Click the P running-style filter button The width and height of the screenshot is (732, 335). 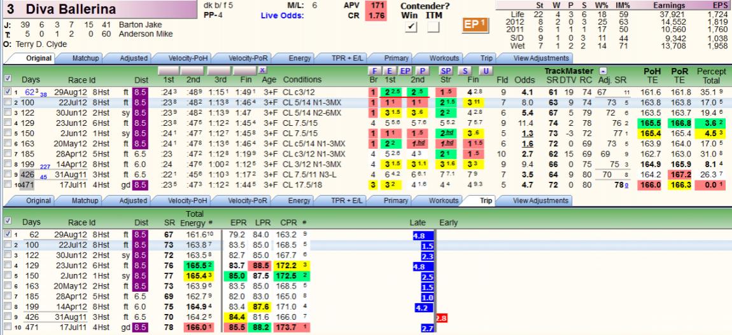point(423,71)
